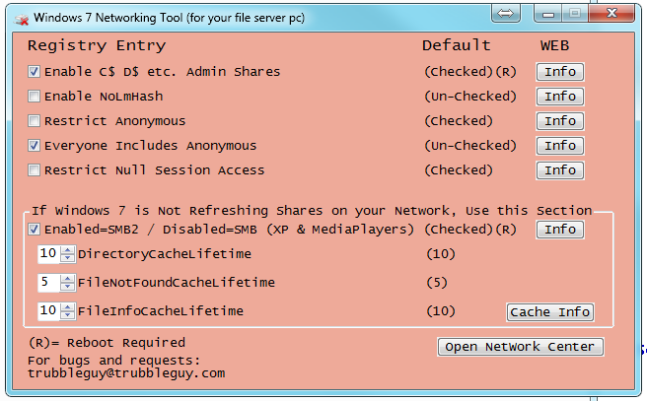Increase DirectoryCacheLifetime with up arrow
Image resolution: width=647 pixels, height=401 pixels.
point(67,249)
